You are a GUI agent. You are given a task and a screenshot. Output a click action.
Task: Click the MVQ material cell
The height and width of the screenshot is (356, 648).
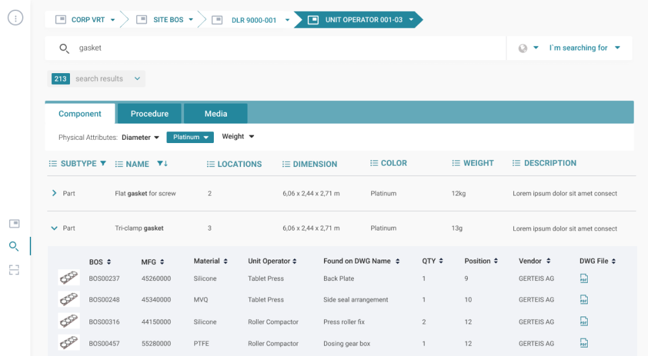(x=201, y=300)
